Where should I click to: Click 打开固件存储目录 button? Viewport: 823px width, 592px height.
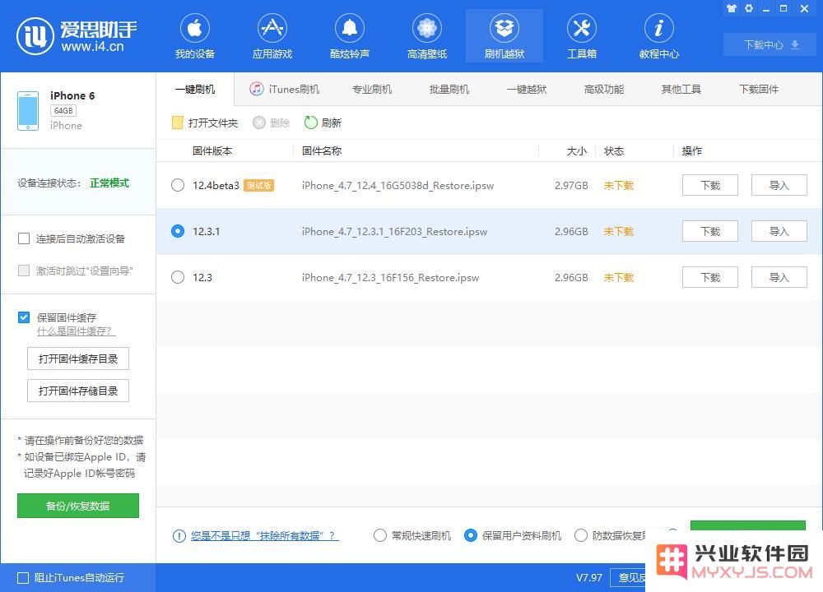(x=78, y=391)
